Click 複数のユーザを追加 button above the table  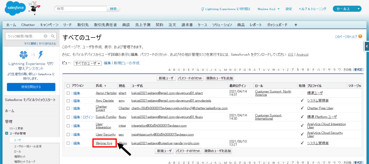(220, 78)
